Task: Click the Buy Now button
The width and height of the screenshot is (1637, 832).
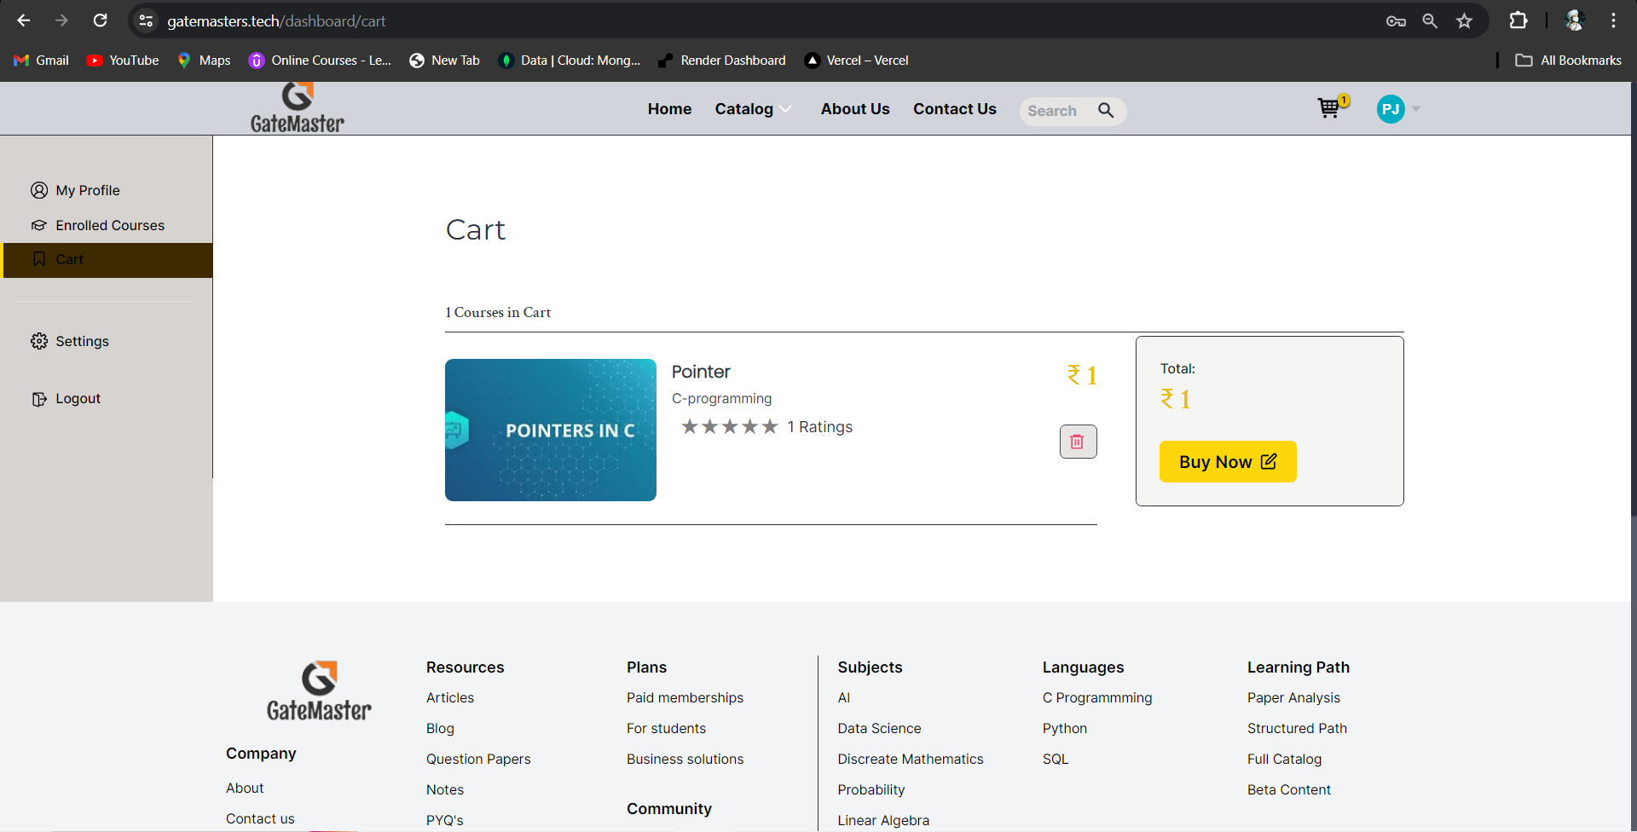Action: (1227, 461)
